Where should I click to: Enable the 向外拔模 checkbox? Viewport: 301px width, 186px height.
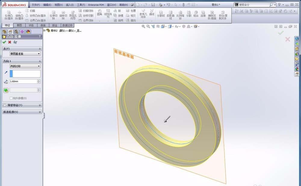tap(11, 98)
